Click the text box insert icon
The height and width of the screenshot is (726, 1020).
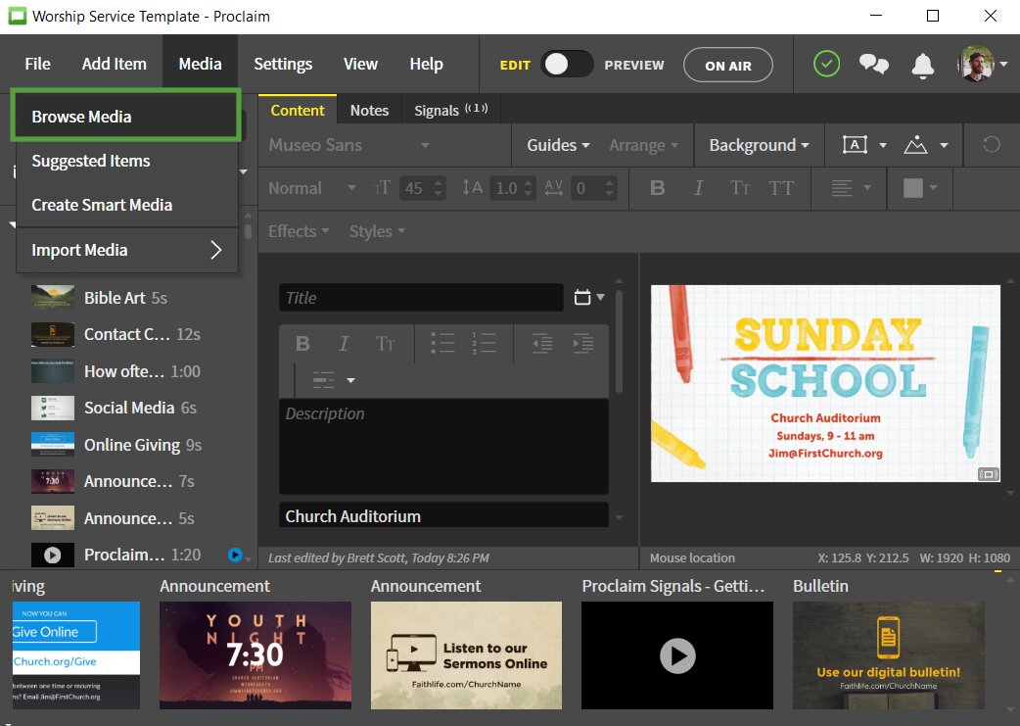point(855,145)
